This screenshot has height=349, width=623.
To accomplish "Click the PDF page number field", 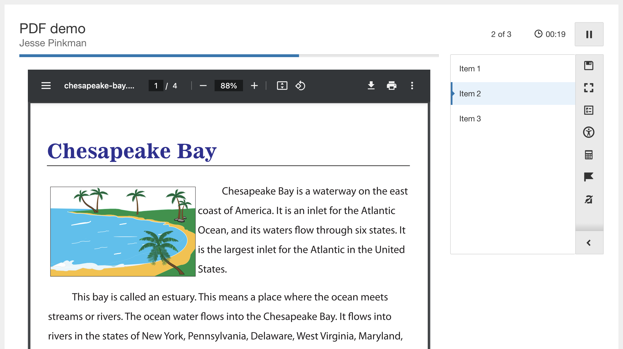I will click(x=156, y=86).
